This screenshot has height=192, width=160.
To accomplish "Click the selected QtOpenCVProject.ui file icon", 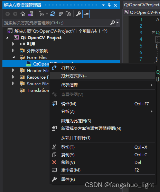I will tap(29, 64).
